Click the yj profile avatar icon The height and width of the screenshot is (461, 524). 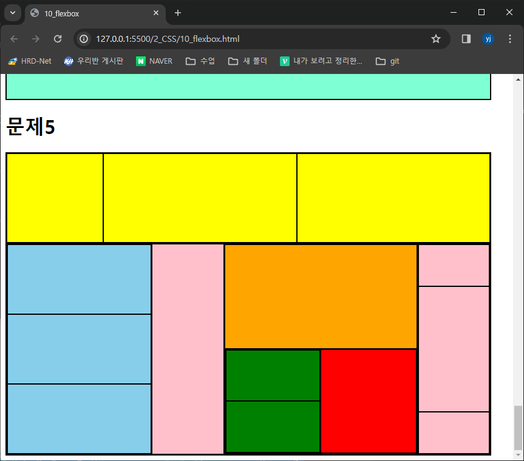(x=488, y=38)
